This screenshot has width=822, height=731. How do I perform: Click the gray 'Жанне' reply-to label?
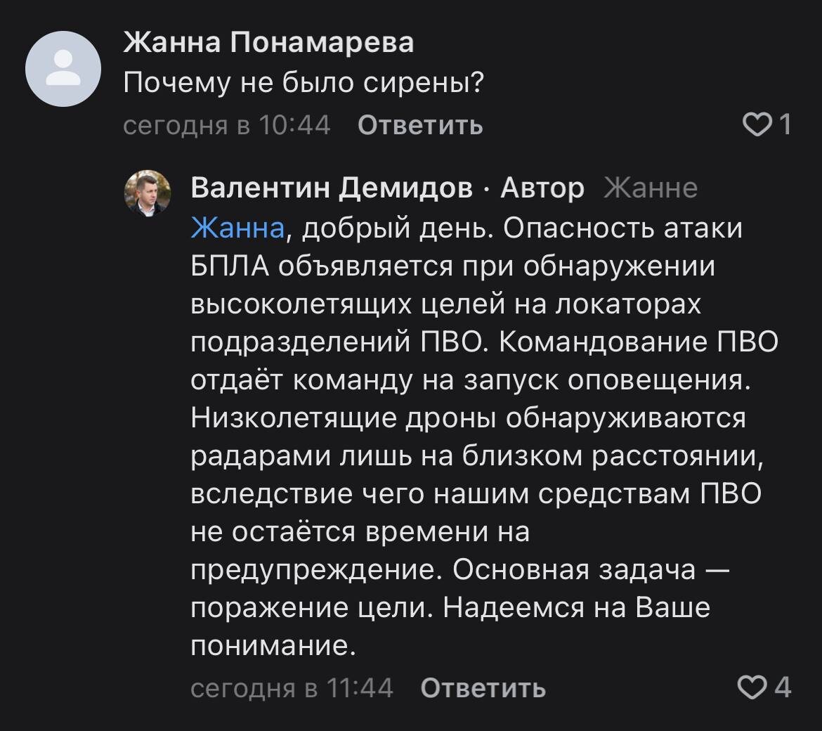pyautogui.click(x=650, y=188)
